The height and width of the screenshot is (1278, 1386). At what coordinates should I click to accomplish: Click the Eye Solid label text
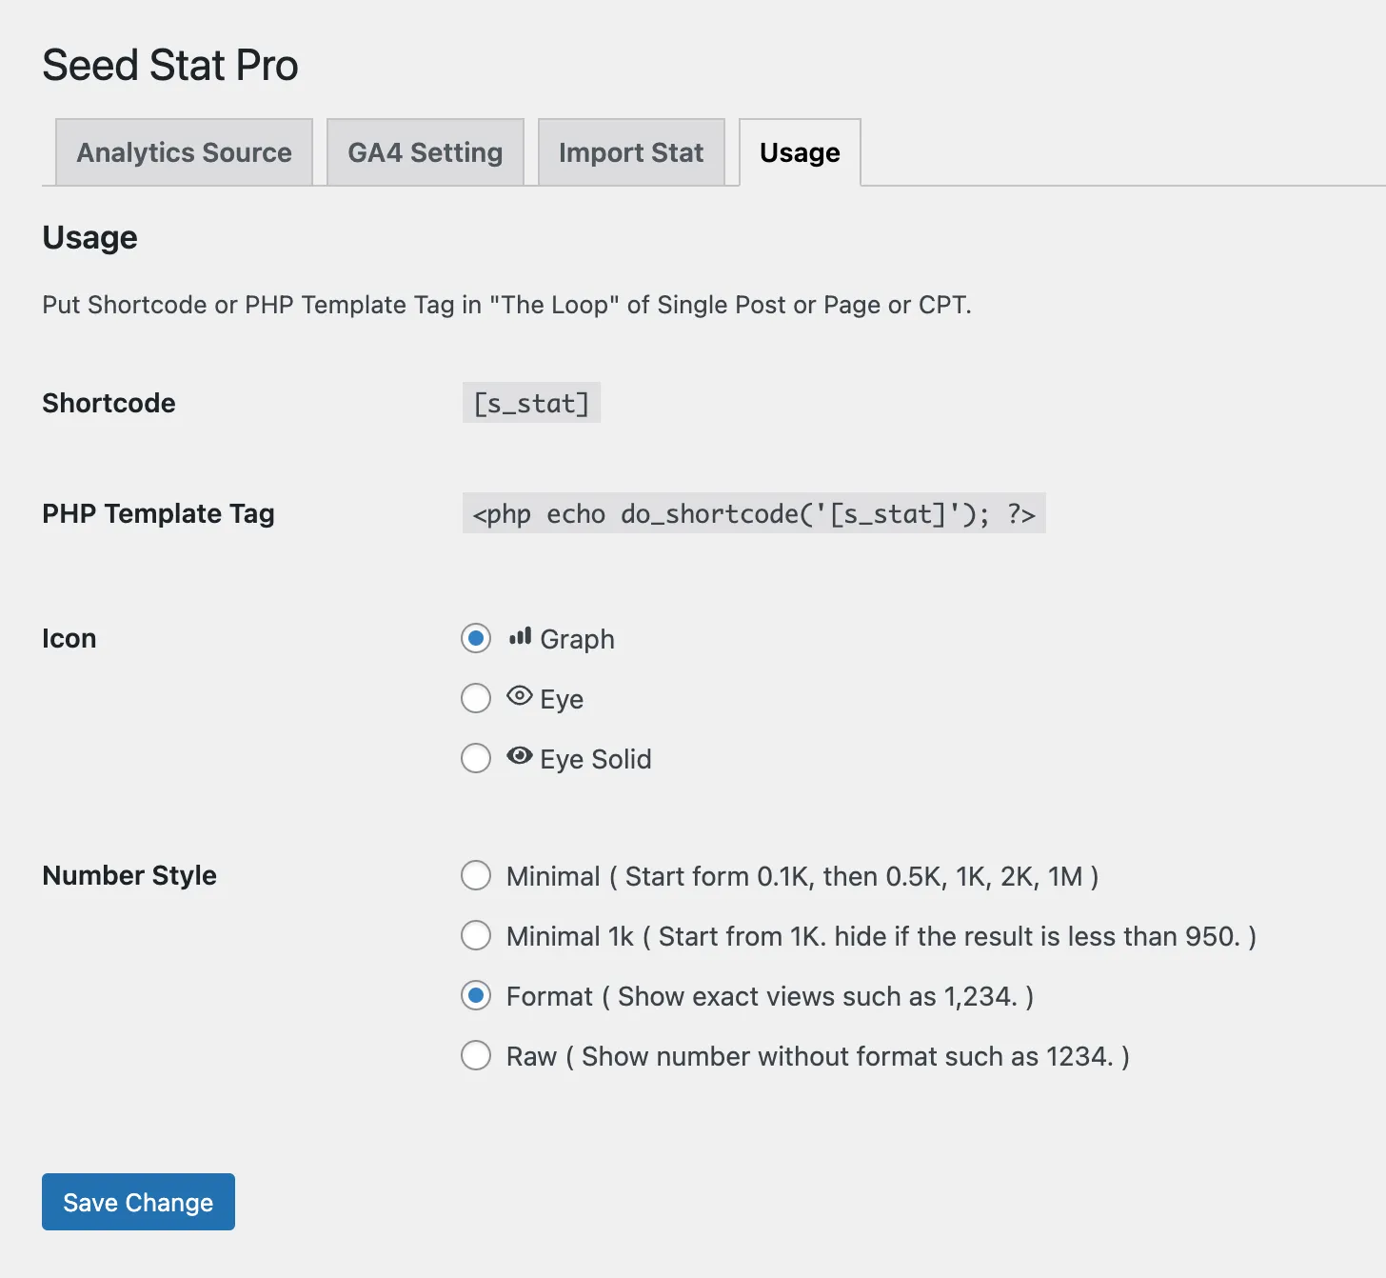[595, 759]
